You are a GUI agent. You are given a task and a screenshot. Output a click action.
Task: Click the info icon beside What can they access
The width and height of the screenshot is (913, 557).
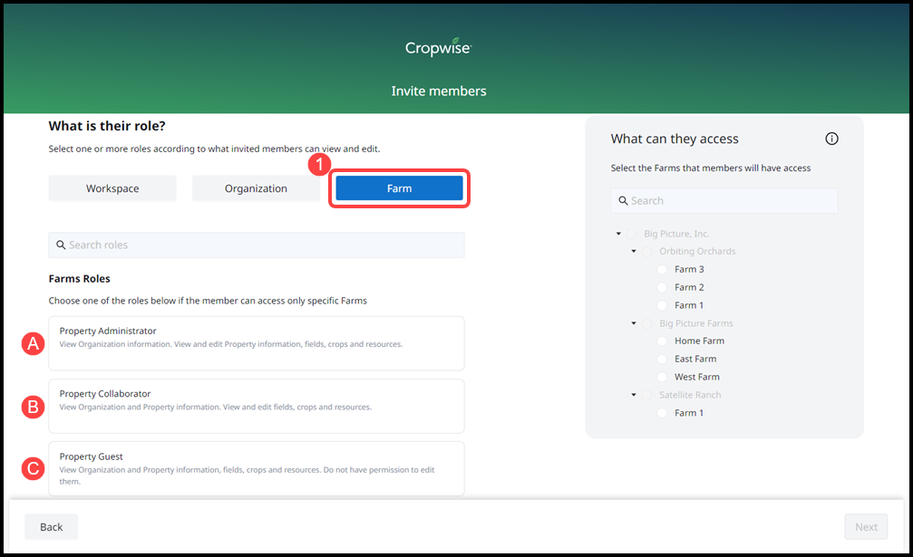tap(831, 139)
